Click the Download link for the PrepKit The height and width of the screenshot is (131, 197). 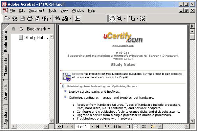[x=78, y=74]
